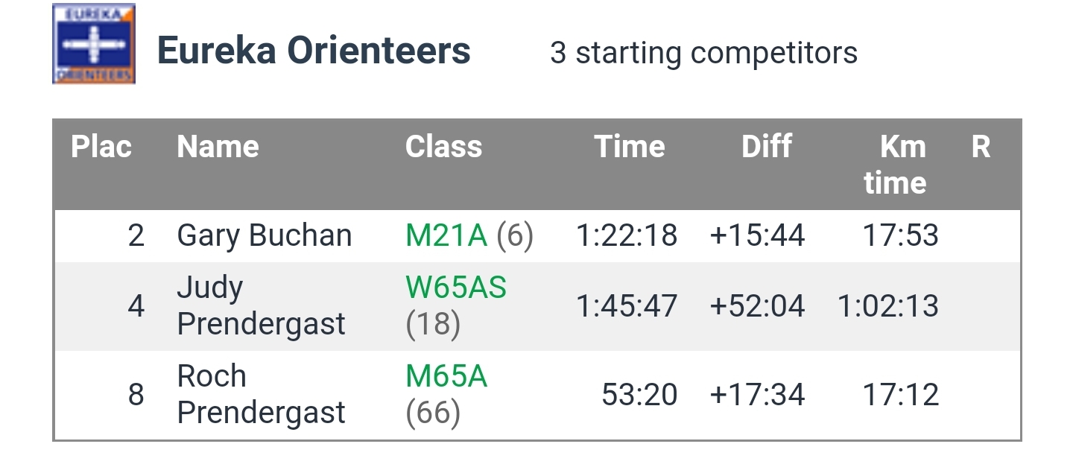Click the R column header
Viewport: 1073px width, 476px height.
pyautogui.click(x=981, y=147)
